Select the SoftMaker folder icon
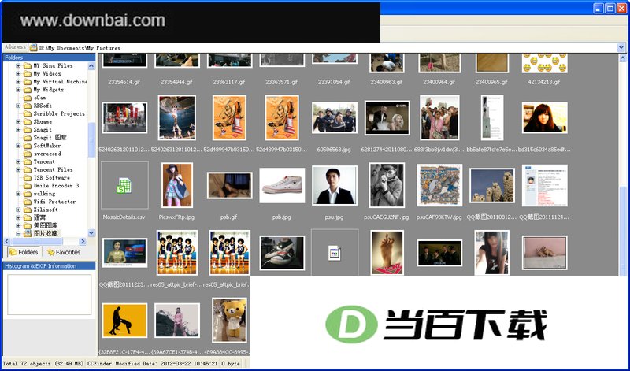Image resolution: width=630 pixels, height=371 pixels. (x=28, y=146)
